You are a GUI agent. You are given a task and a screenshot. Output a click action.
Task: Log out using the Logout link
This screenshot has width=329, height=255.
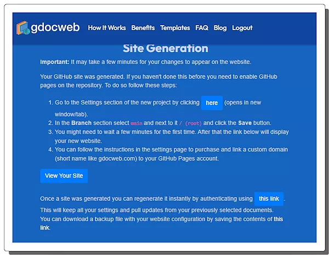coord(242,28)
